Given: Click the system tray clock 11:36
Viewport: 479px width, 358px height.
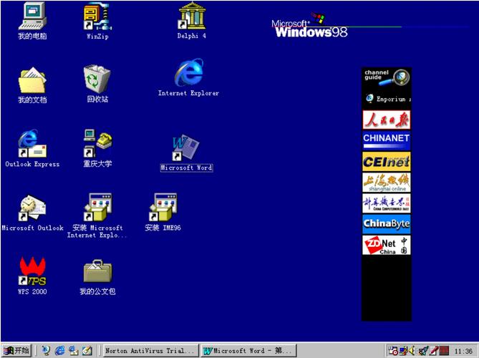Looking at the screenshot, I should click(x=463, y=351).
